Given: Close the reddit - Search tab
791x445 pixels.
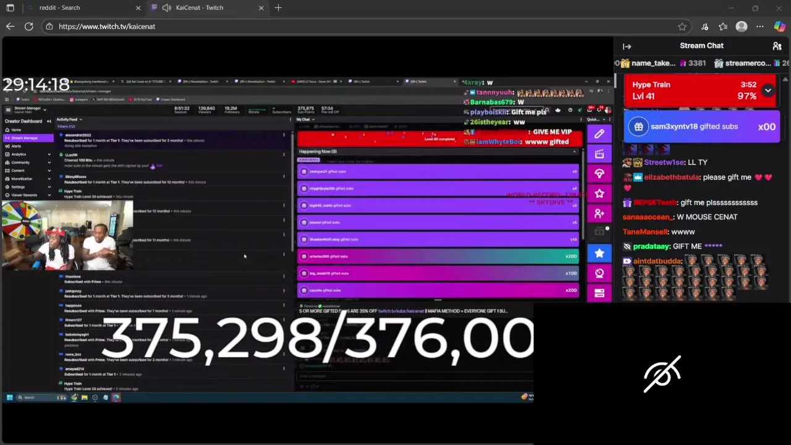Looking at the screenshot, I should pos(138,8).
